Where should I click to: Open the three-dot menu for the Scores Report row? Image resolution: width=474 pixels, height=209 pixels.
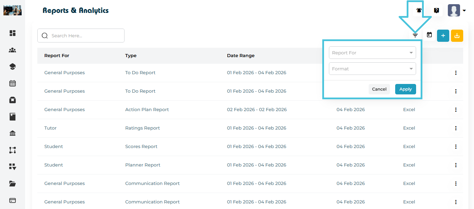point(456,147)
